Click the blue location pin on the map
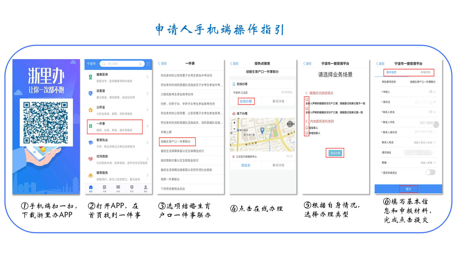The image size is (457, 257). tap(262, 130)
